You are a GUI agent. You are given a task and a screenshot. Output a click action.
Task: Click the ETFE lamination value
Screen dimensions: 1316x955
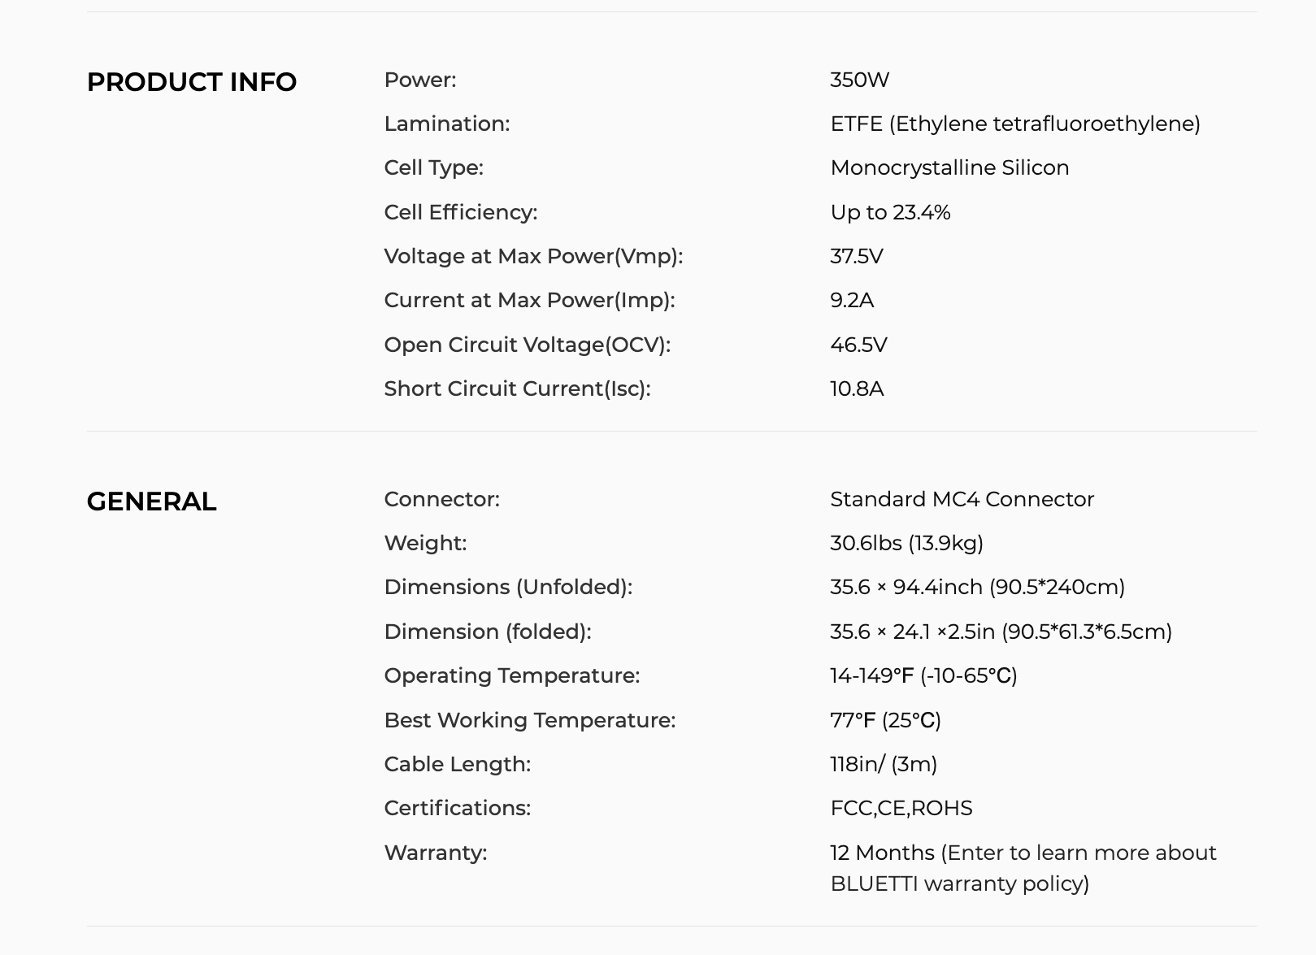click(1014, 124)
